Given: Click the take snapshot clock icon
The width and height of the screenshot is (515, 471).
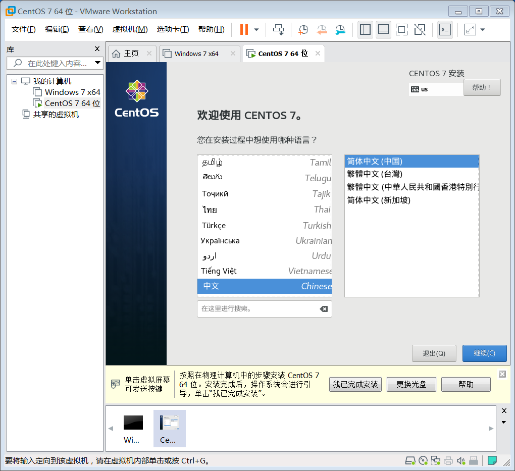Looking at the screenshot, I should tap(303, 29).
